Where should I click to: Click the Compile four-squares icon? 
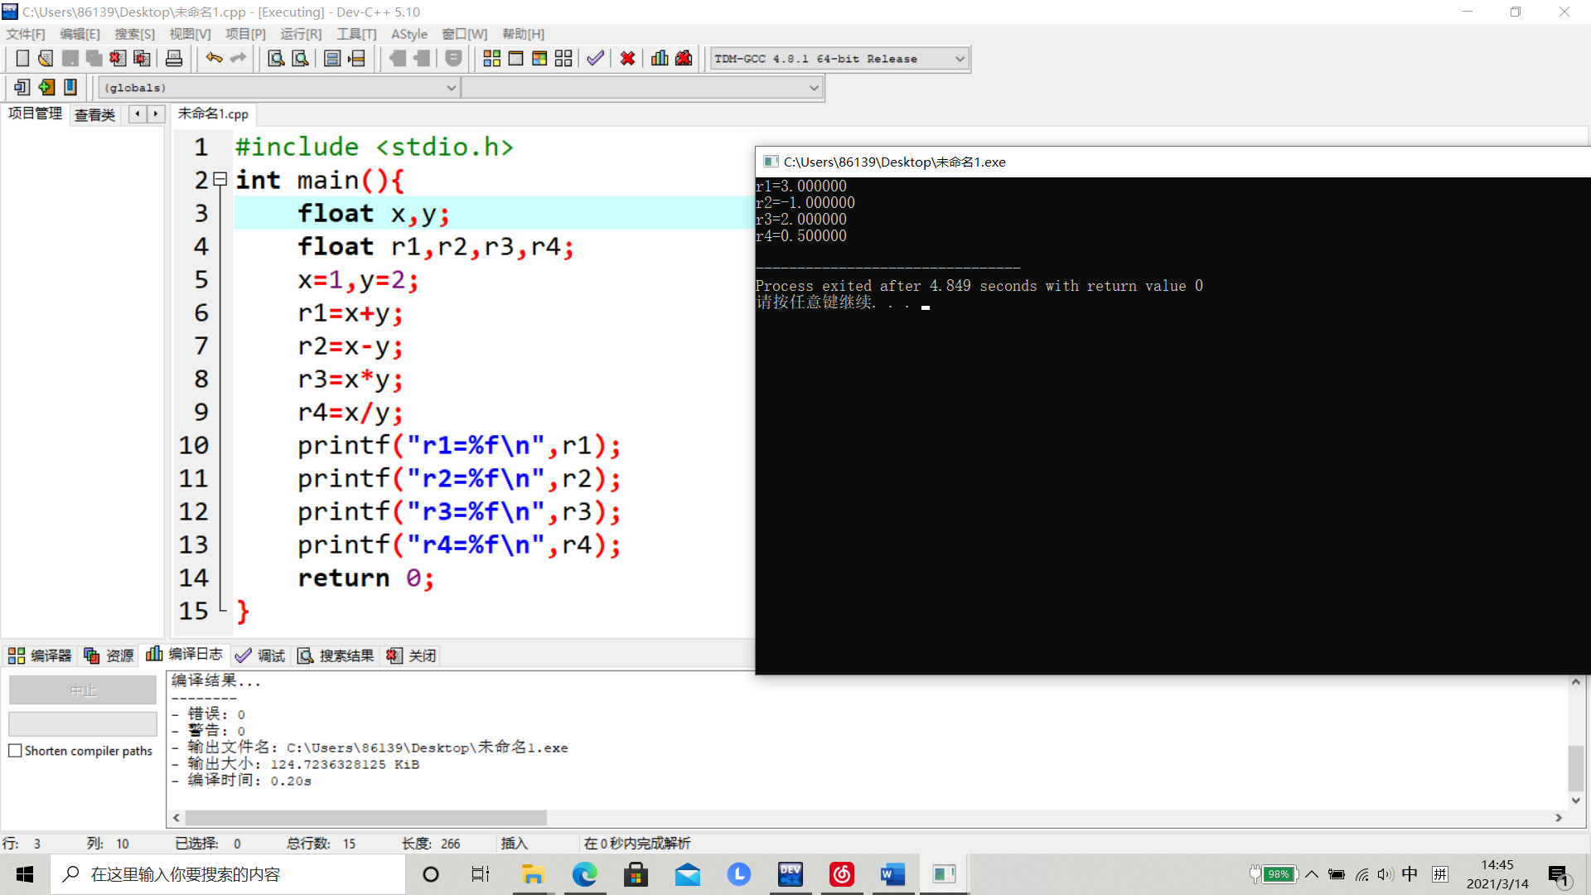[491, 59]
